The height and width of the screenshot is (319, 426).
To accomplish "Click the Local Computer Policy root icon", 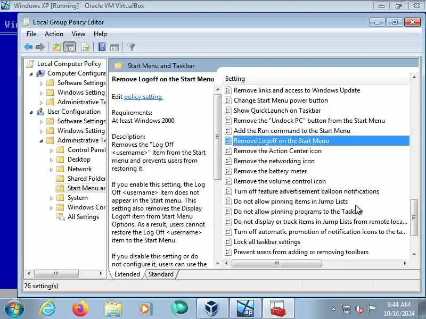I will [x=30, y=64].
